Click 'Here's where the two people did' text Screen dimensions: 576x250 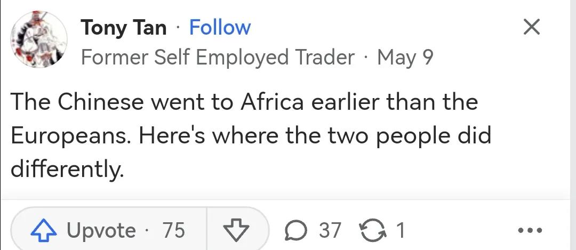[315, 136]
